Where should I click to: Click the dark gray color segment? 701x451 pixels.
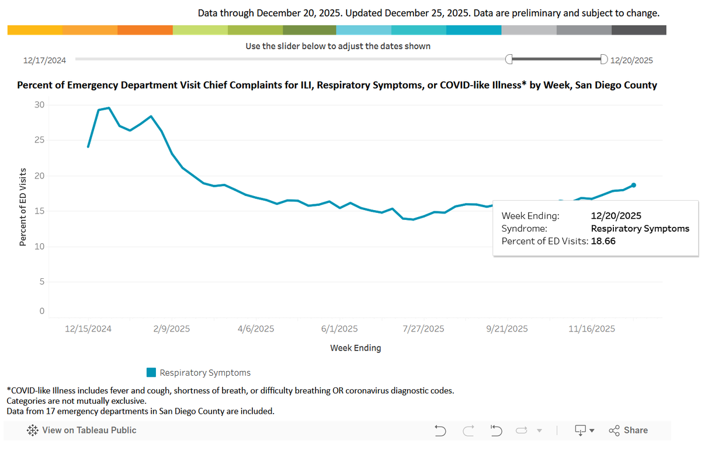(639, 30)
